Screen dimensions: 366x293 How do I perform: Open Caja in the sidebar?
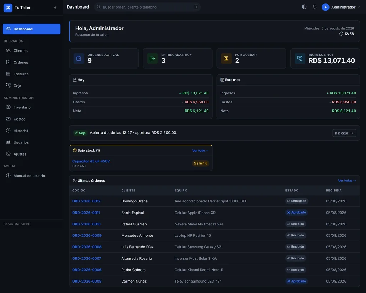point(31,86)
